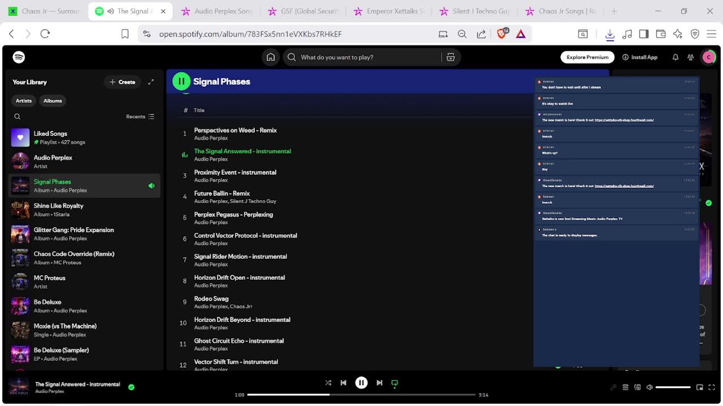Search within Your Library
The width and height of the screenshot is (723, 406).
pos(18,117)
